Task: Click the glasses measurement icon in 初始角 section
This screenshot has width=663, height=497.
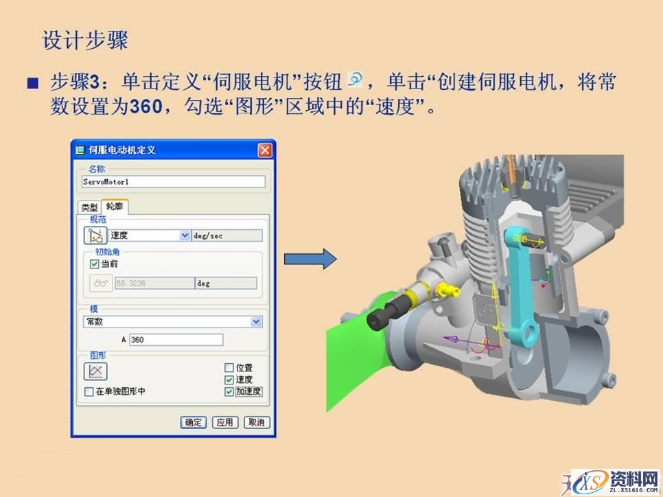Action: click(x=101, y=282)
